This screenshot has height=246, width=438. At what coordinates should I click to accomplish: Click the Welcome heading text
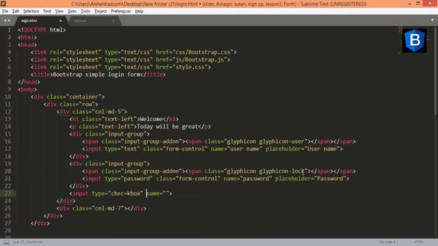pos(151,119)
